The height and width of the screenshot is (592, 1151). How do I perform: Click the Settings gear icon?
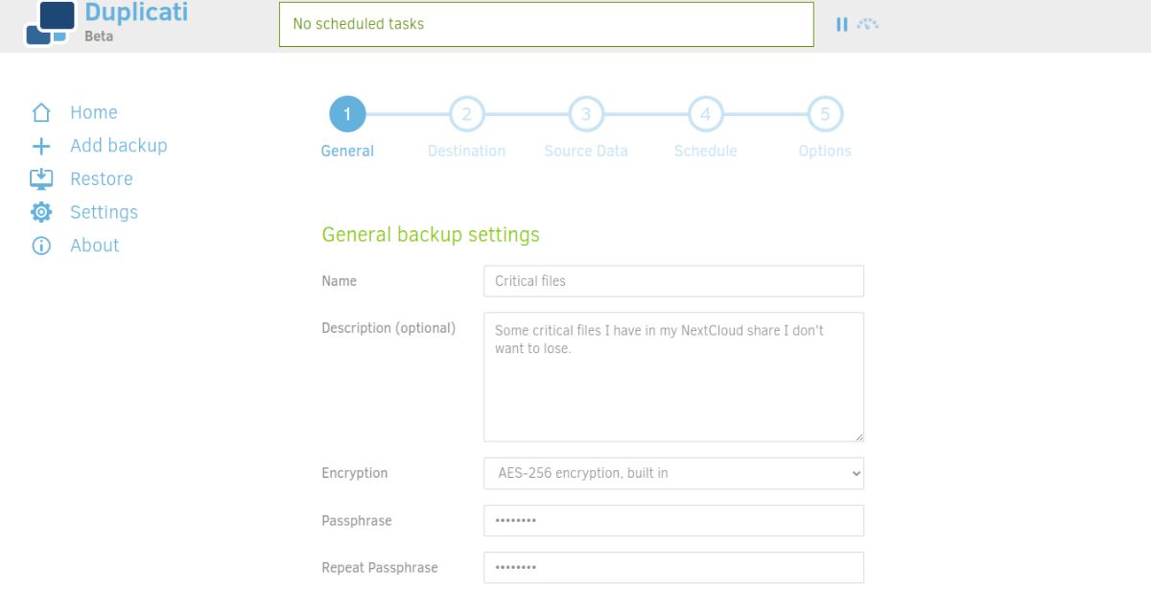click(x=40, y=211)
